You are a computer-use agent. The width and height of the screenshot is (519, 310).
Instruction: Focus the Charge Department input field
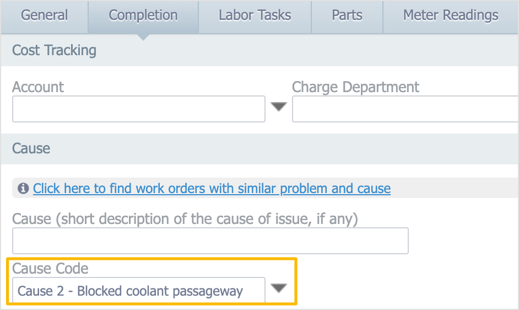[x=405, y=109]
